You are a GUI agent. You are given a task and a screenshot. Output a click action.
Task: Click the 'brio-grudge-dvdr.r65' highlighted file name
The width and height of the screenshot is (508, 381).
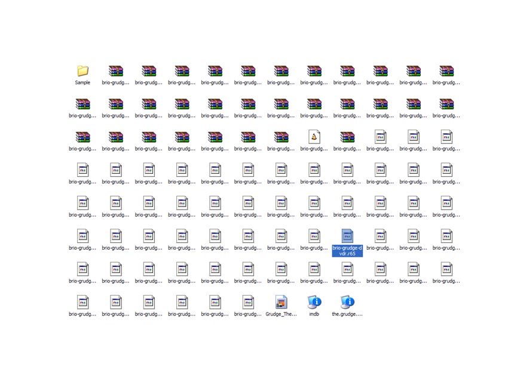[x=347, y=251]
